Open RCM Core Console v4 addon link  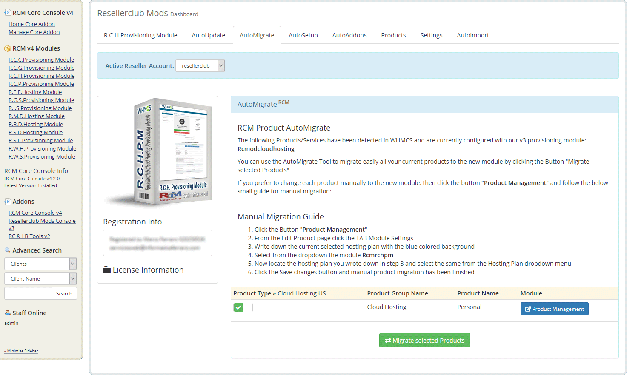click(x=35, y=213)
